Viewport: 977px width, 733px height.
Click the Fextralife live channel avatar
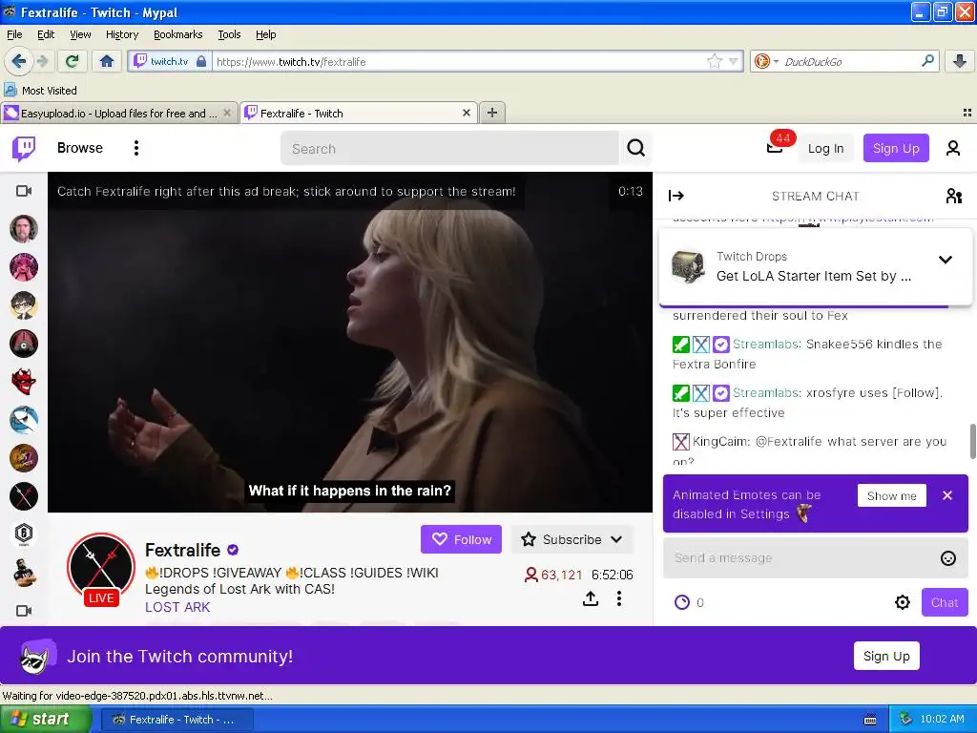101,567
